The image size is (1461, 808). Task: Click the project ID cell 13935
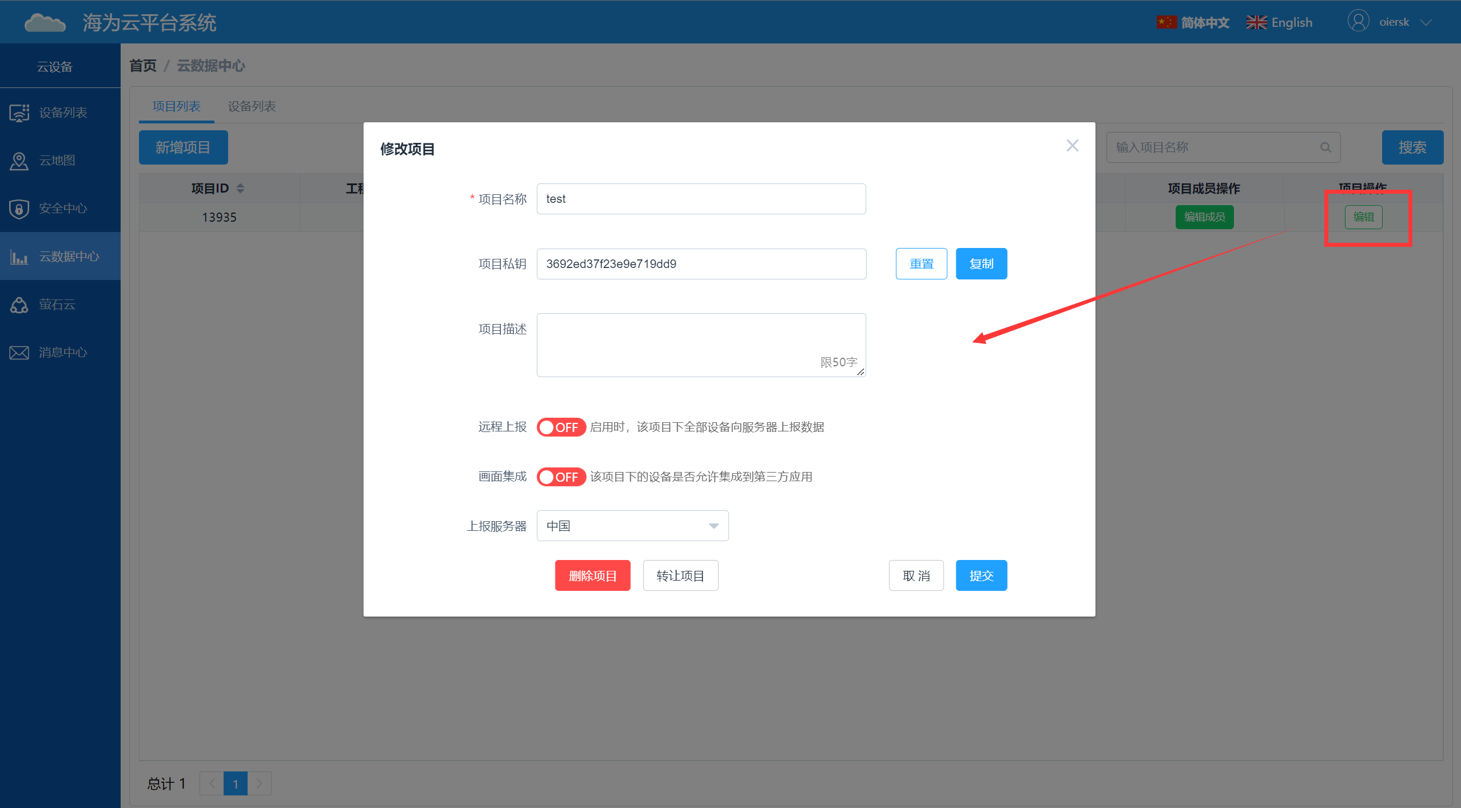[220, 217]
